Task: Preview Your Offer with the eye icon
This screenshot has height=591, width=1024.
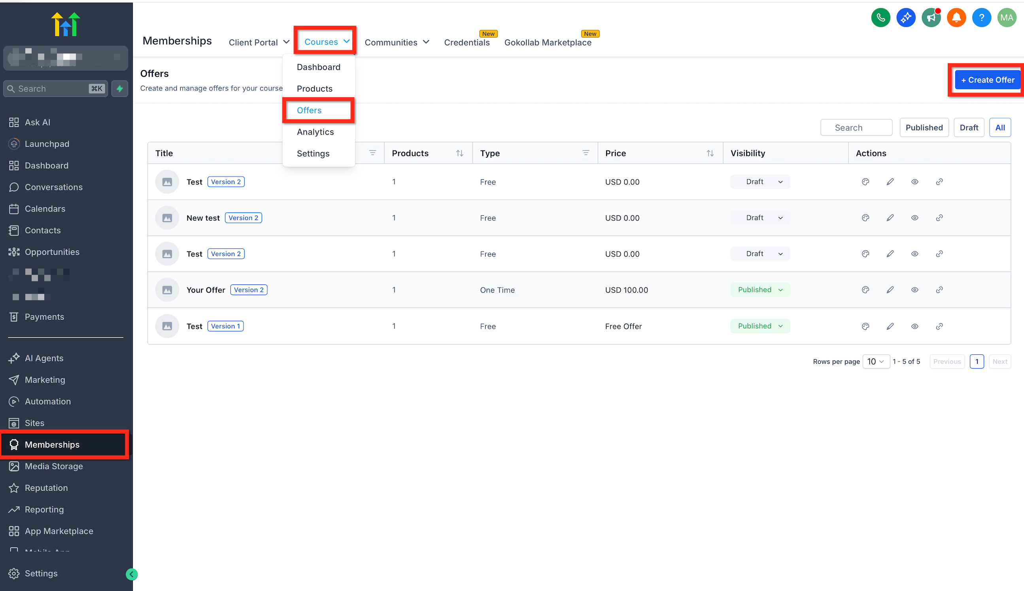Action: pos(914,290)
